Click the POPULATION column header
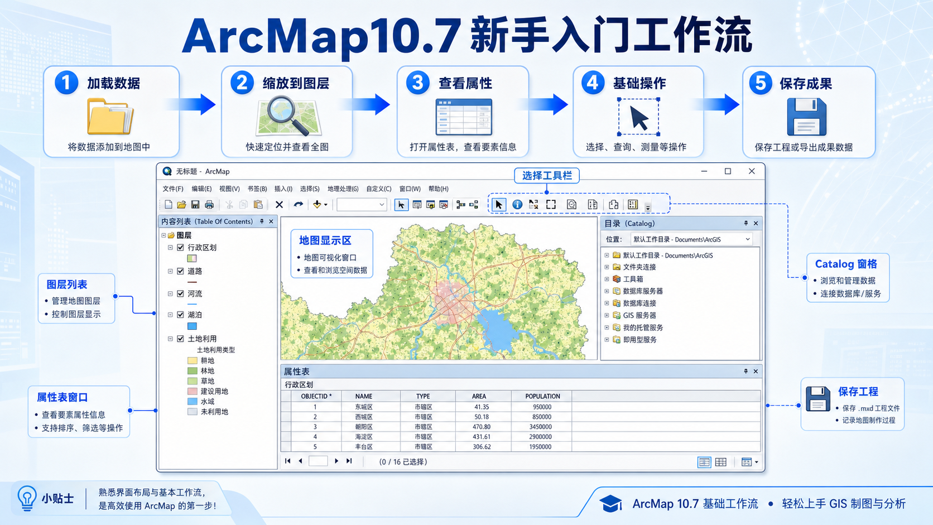 point(542,396)
